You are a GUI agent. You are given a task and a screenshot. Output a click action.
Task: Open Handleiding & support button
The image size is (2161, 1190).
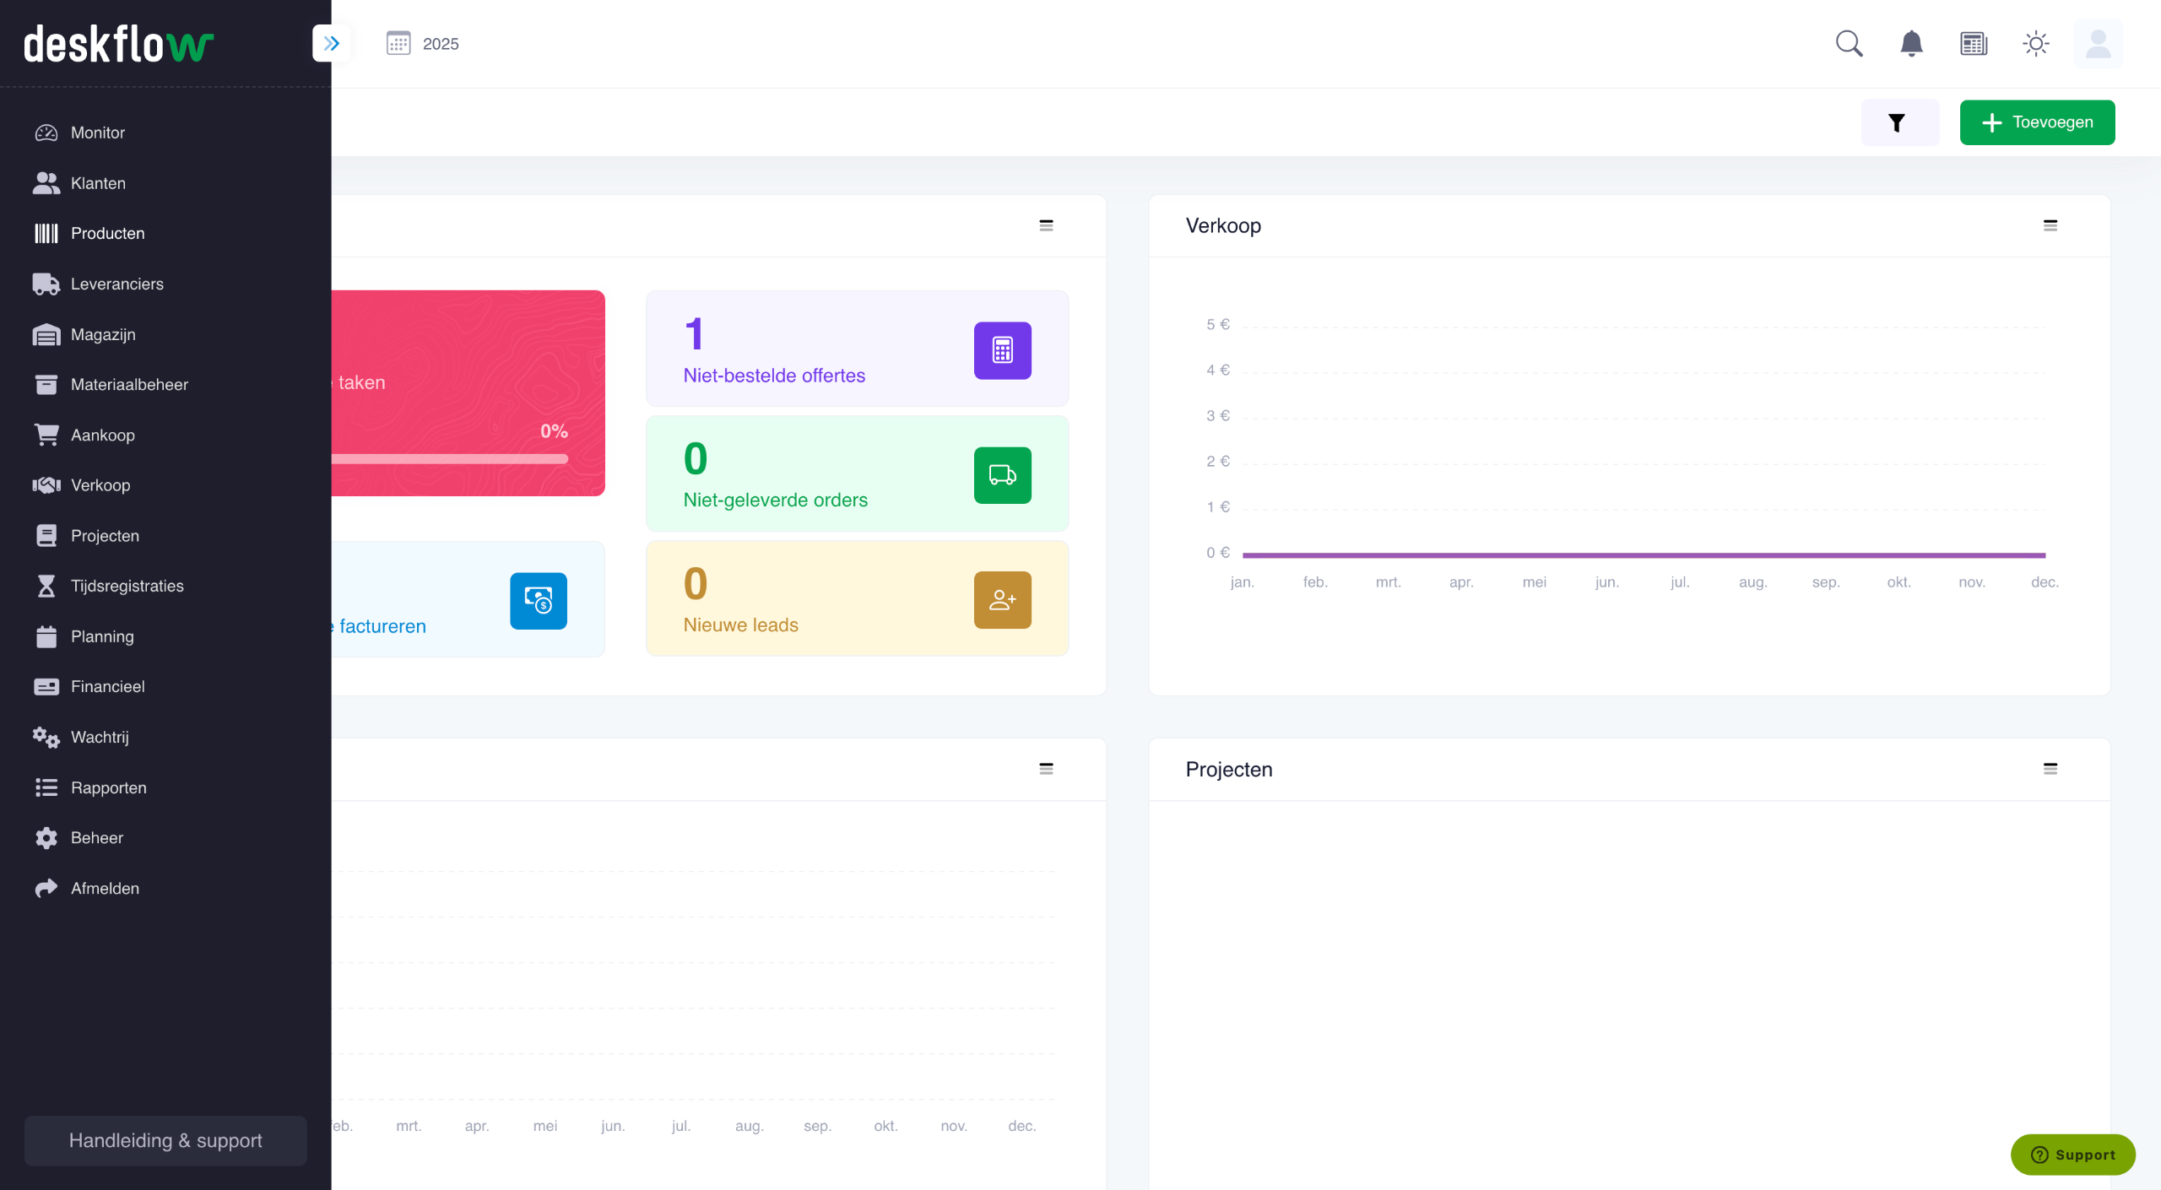[165, 1140]
